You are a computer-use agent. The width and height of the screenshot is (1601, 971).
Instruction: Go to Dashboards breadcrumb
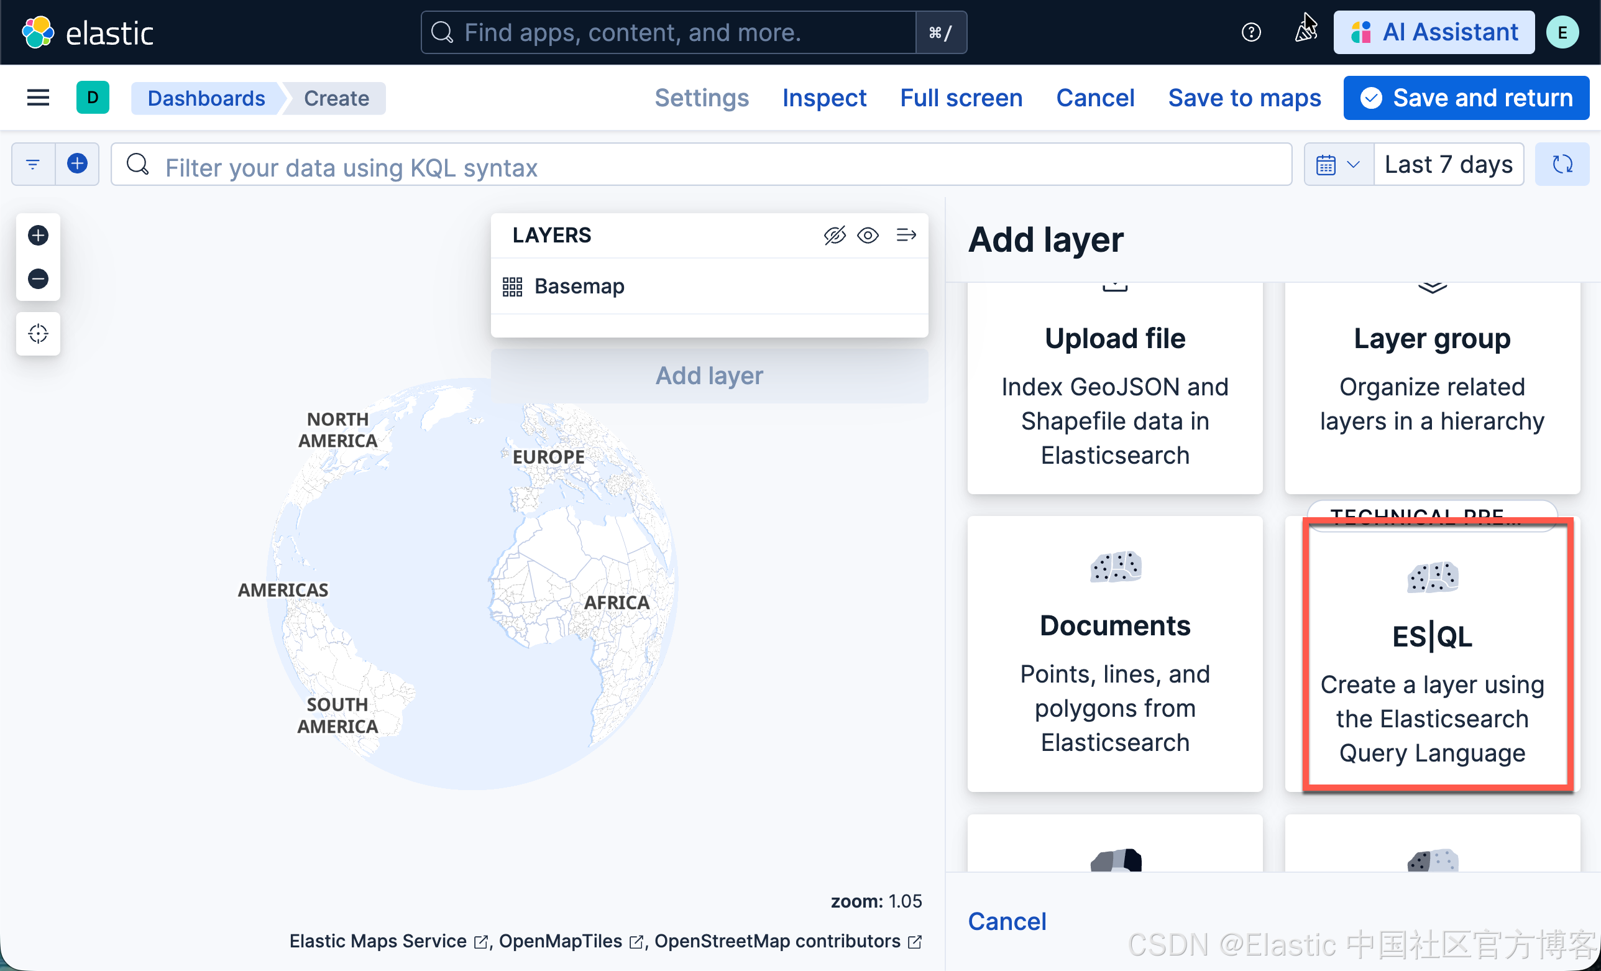pos(206,98)
